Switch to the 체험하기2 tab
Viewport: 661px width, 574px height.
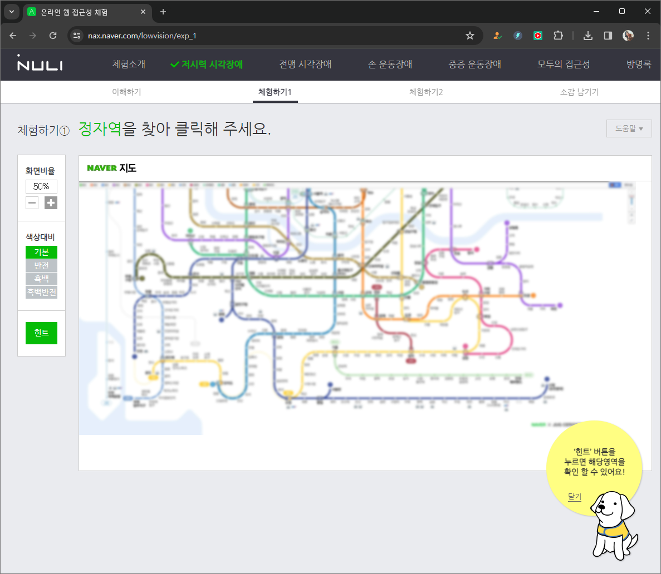pos(426,92)
